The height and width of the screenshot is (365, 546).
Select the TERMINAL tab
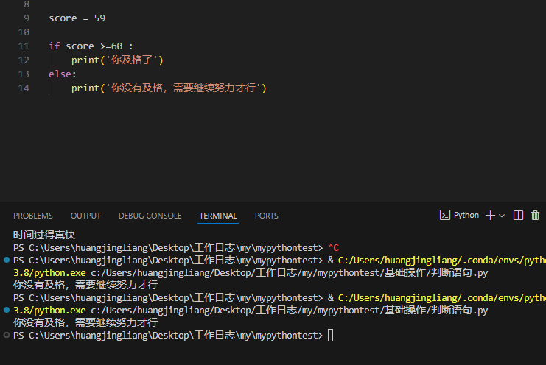click(218, 216)
